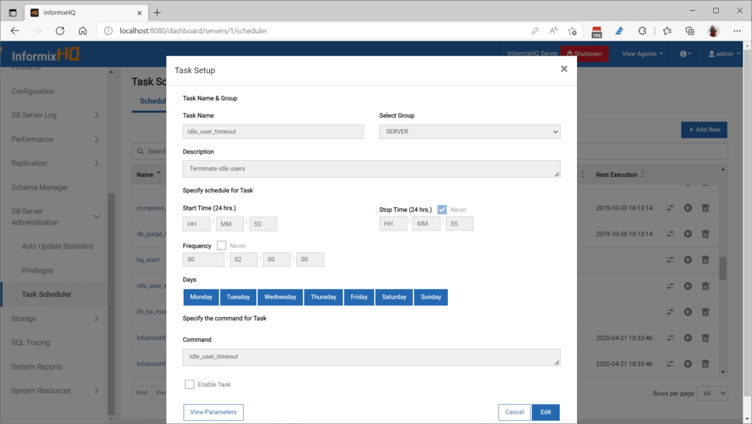This screenshot has height=424, width=752.
Task: Open parameters for db_purge_ via the sliders icon
Action: (x=670, y=234)
